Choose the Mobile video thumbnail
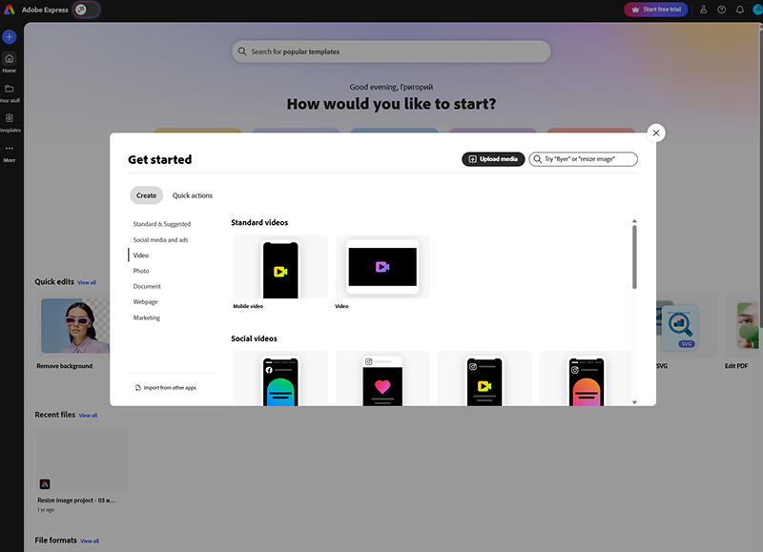Screen dimensions: 763x552 point(280,271)
